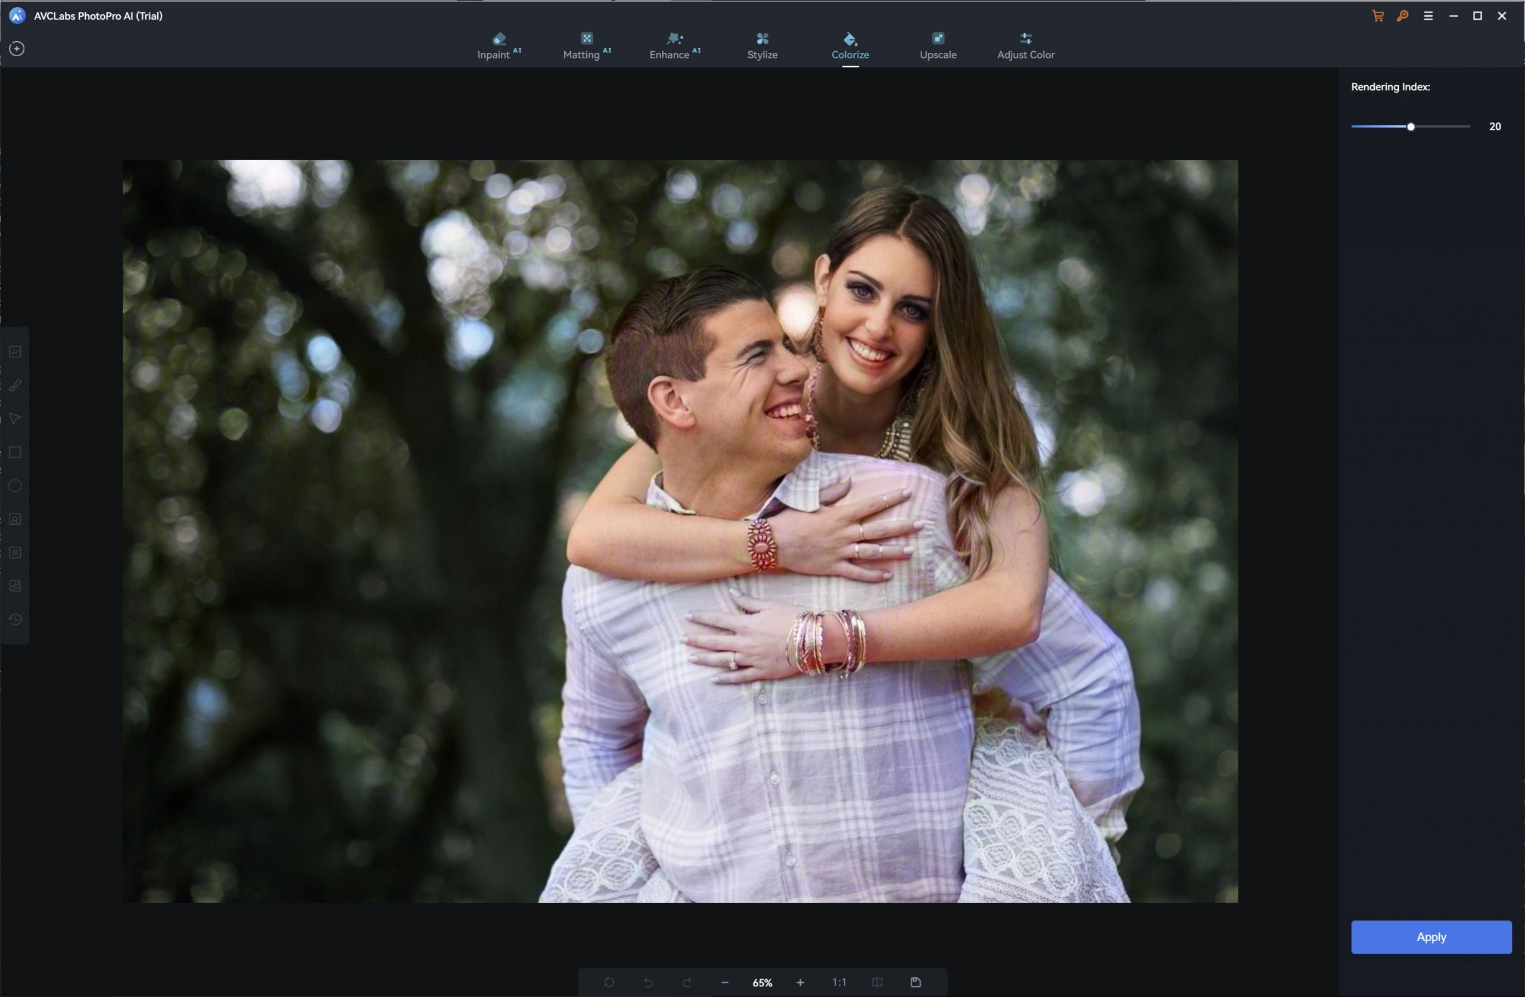Select the Matting AI feature
This screenshot has height=997, width=1525.
point(586,45)
